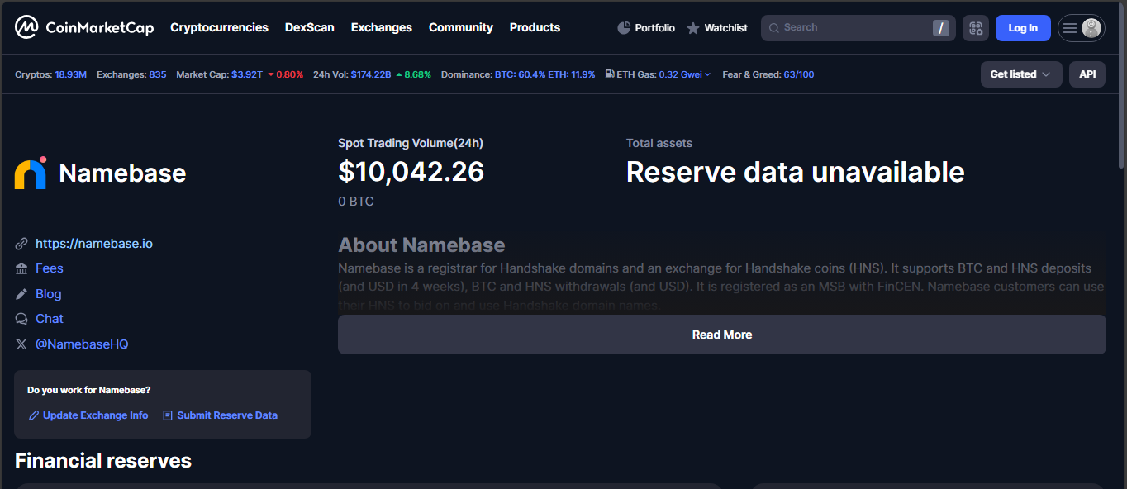Viewport: 1127px width, 489px height.
Task: Click Submit Reserve Data link
Action: pos(227,415)
